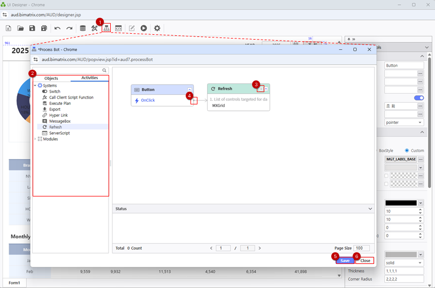This screenshot has height=288, width=435.
Task: Switch to the Objects tab
Action: 51,78
